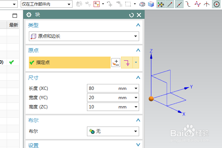Viewport: 222px width, 148px height.
Task: Collapse the 类型 section
Action: coord(138,25)
